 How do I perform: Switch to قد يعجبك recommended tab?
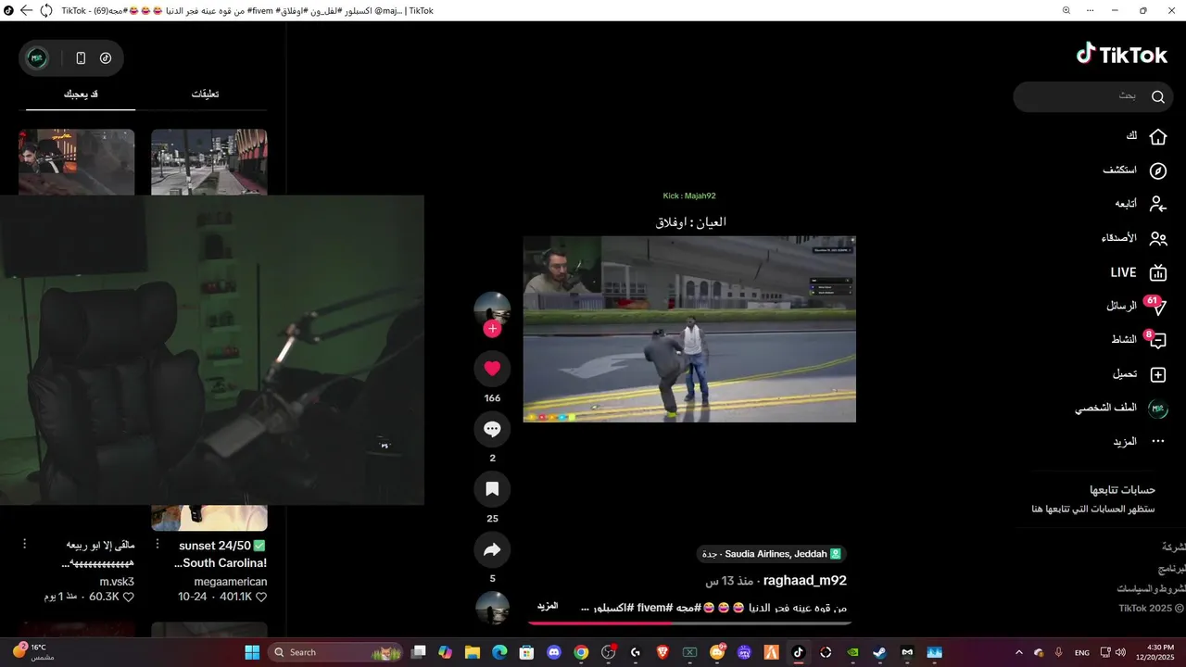point(81,94)
